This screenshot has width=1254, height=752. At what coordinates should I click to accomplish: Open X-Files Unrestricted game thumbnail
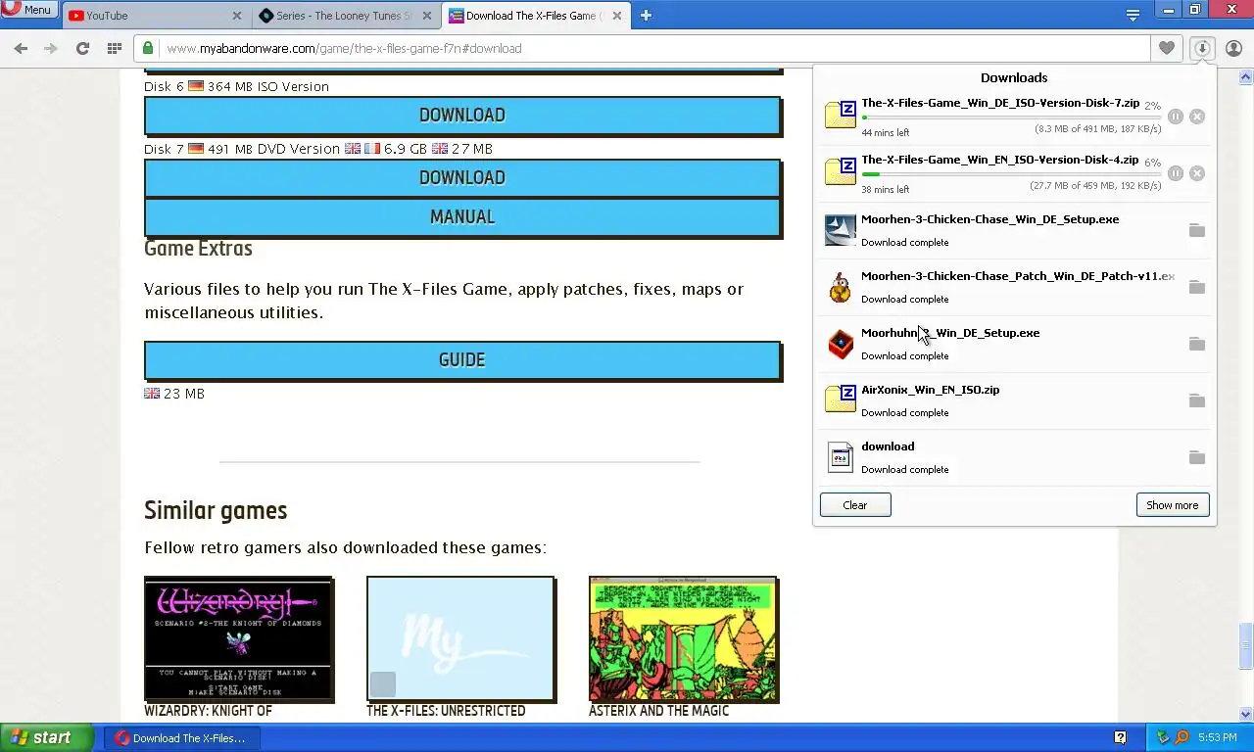point(461,639)
